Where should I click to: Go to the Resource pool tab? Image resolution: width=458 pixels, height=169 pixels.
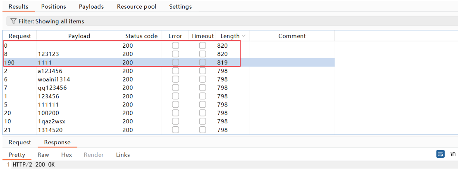pos(136,7)
